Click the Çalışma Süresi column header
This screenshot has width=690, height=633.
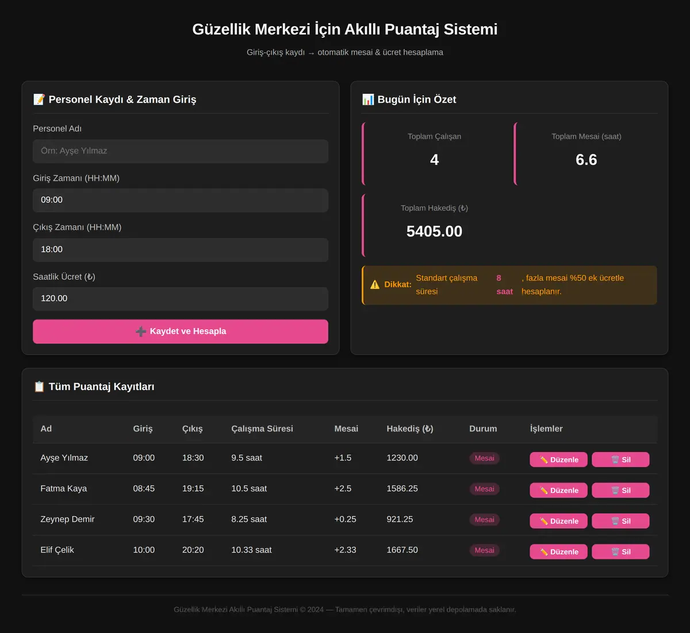pos(262,429)
